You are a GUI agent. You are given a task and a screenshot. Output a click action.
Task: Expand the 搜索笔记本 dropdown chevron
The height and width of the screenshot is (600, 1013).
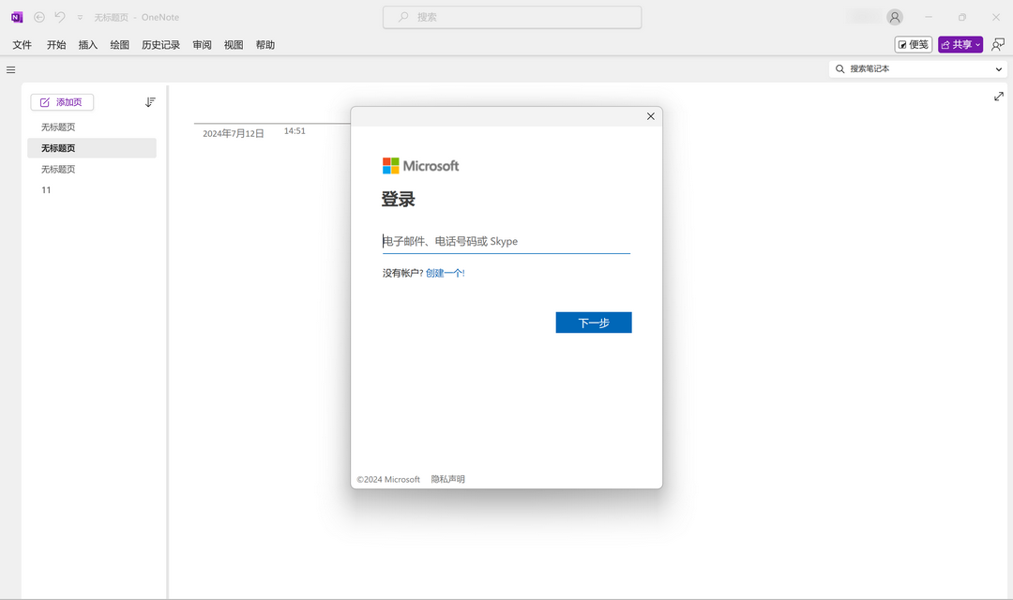[999, 68]
